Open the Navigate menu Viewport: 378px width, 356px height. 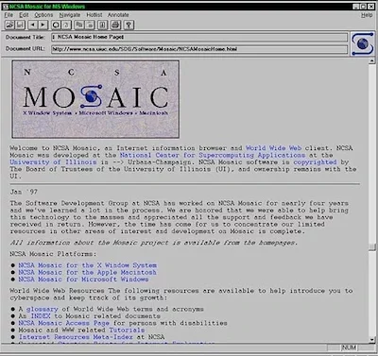(70, 15)
